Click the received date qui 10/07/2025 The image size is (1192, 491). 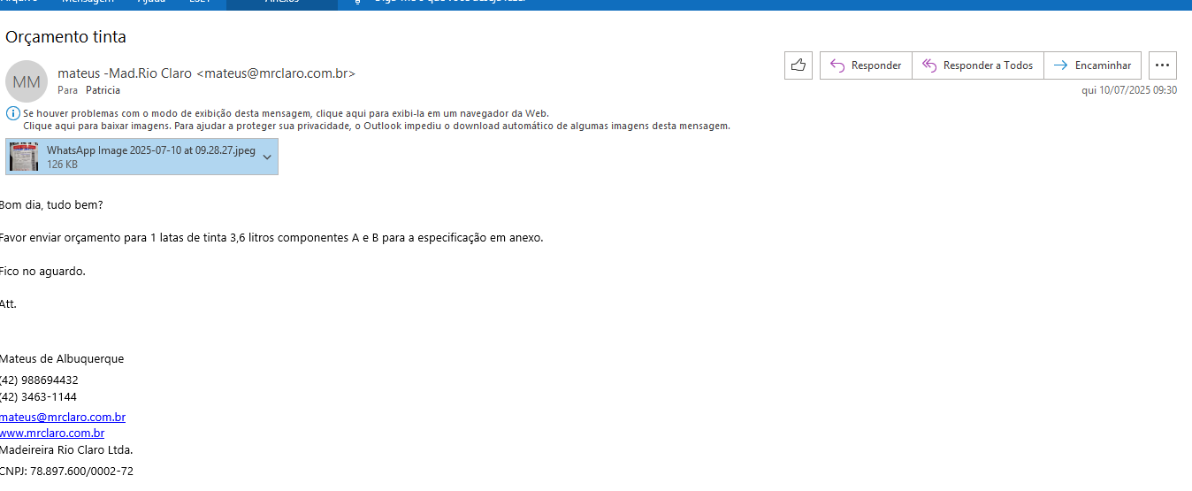(x=1128, y=90)
